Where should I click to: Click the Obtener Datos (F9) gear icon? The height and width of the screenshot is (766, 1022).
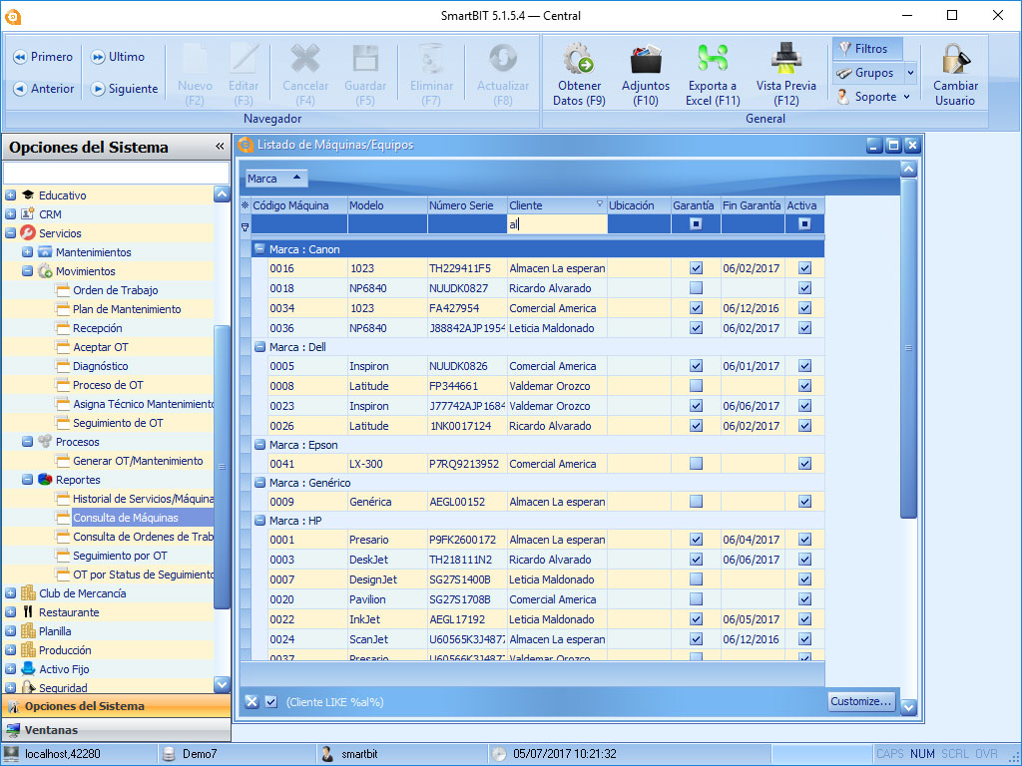(578, 59)
